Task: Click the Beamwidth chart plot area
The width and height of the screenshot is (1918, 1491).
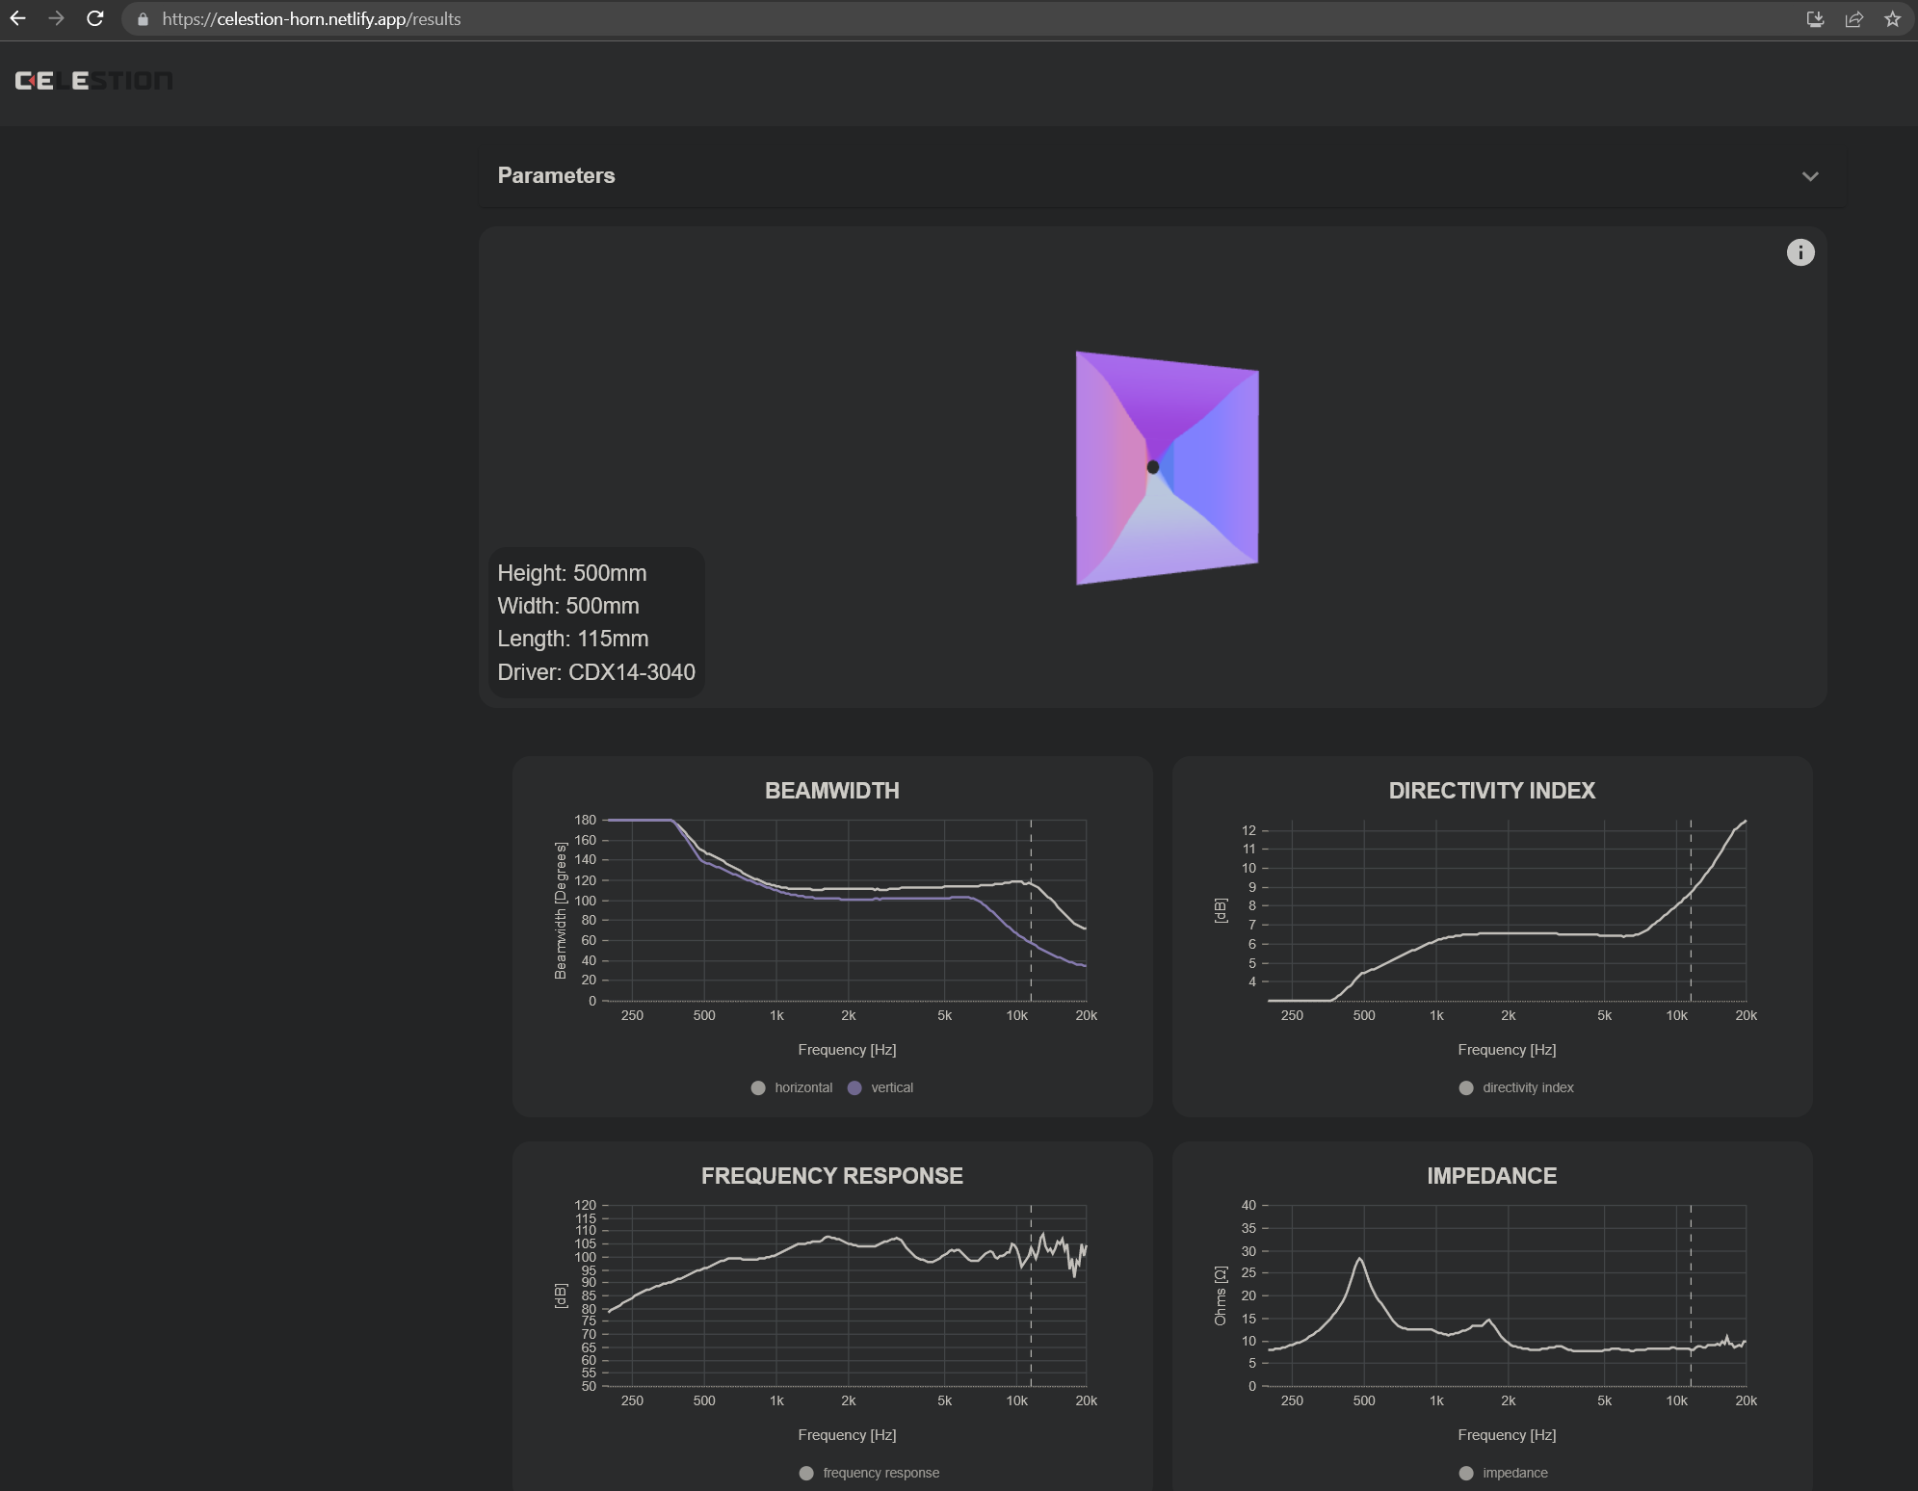Action: [x=845, y=910]
